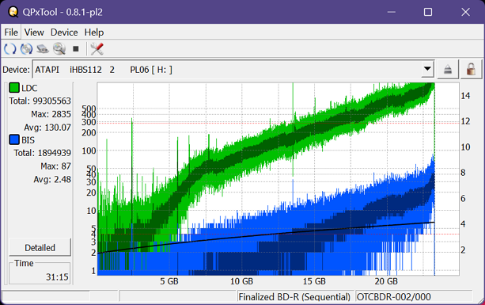Image resolution: width=485 pixels, height=305 pixels.
Task: Eject the disc tray
Action: 448,70
